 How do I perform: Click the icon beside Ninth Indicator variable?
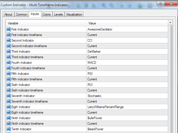(x=8, y=118)
